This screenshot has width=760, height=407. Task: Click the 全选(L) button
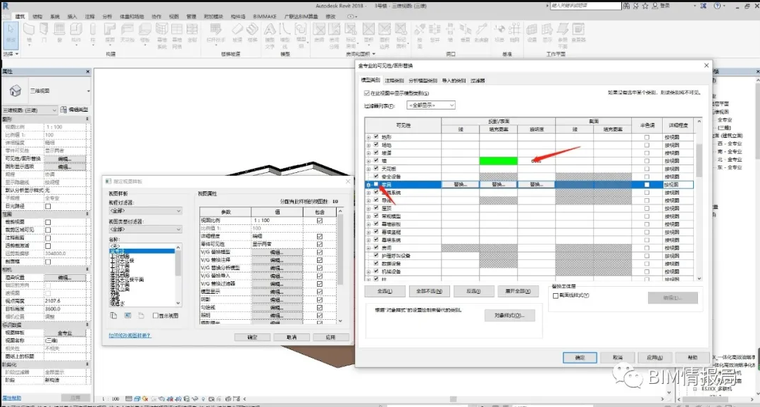[385, 291]
